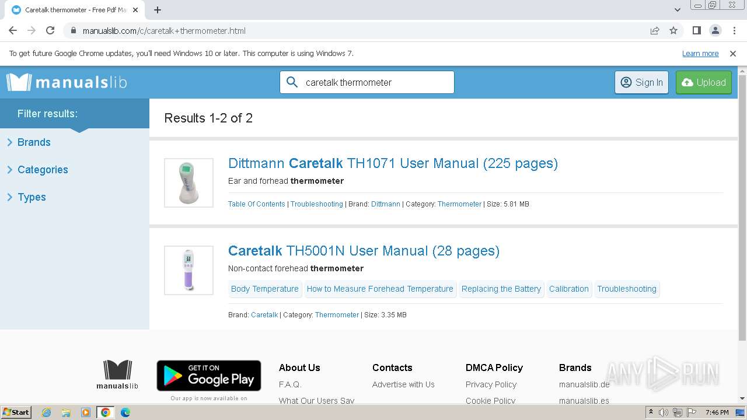Viewport: 747px width, 420px height.
Task: Open the Calibration section tag
Action: (569, 289)
